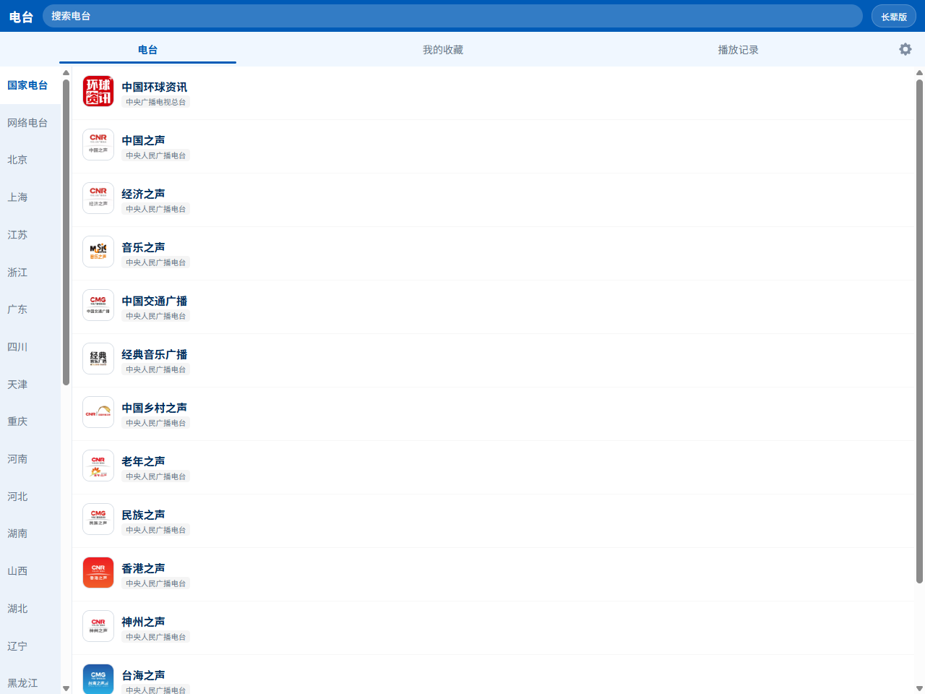Viewport: 925px width, 694px height.
Task: Click the 中国之声 CNR logo
Action: (98, 145)
